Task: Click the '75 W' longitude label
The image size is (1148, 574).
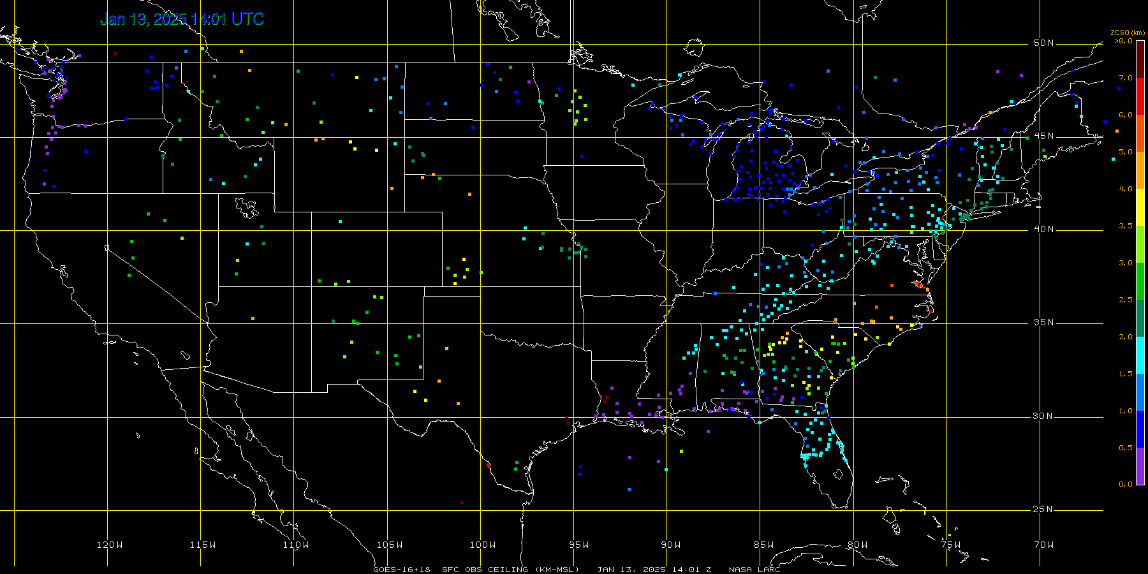Action: tap(951, 545)
